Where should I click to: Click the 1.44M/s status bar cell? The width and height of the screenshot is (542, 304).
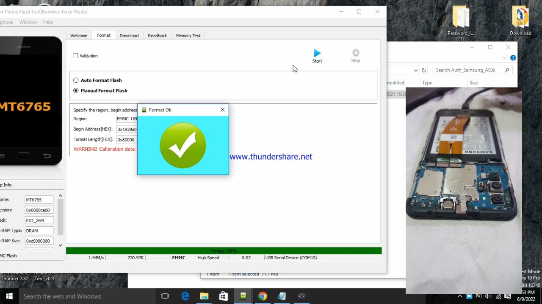click(x=86, y=258)
